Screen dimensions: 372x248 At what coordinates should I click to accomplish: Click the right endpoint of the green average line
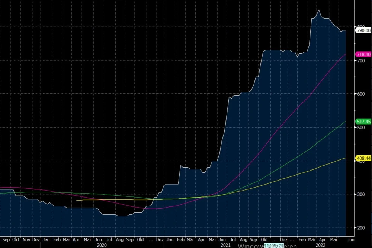click(x=346, y=122)
